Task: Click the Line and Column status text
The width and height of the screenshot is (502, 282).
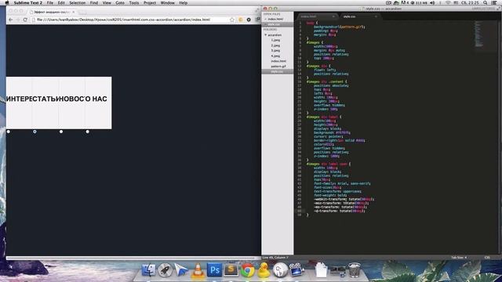Action: pos(275,258)
